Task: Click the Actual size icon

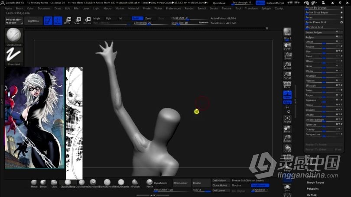Action: 287,66
